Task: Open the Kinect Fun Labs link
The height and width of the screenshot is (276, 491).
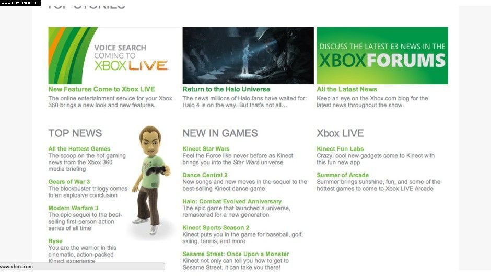Action: coord(340,149)
